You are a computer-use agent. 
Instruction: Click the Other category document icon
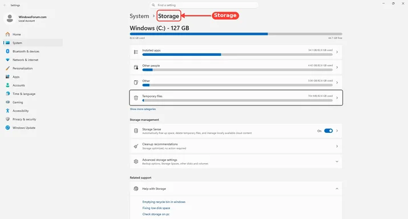136,83
